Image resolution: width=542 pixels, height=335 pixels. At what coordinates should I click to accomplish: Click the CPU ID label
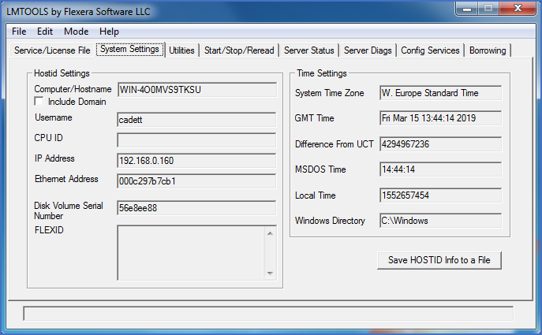coord(48,138)
